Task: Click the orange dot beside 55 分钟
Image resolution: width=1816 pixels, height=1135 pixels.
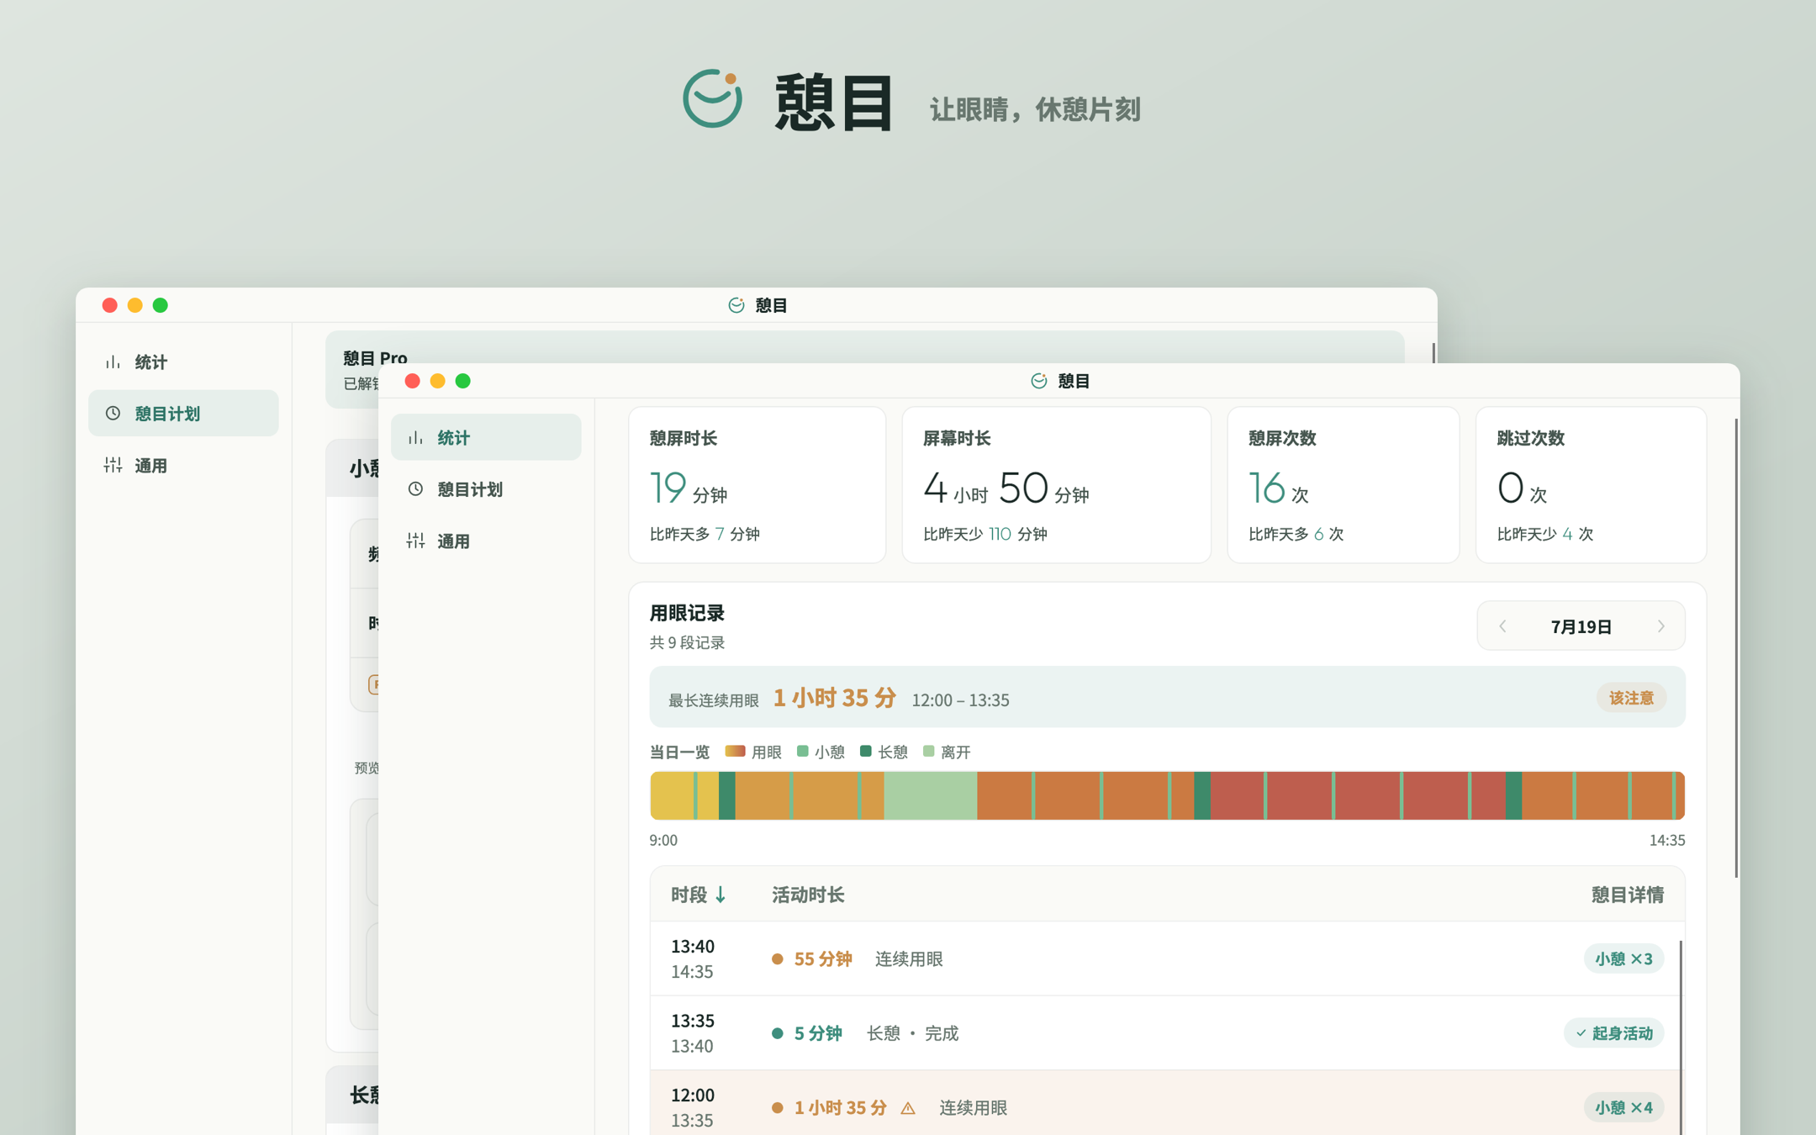Action: tap(778, 959)
